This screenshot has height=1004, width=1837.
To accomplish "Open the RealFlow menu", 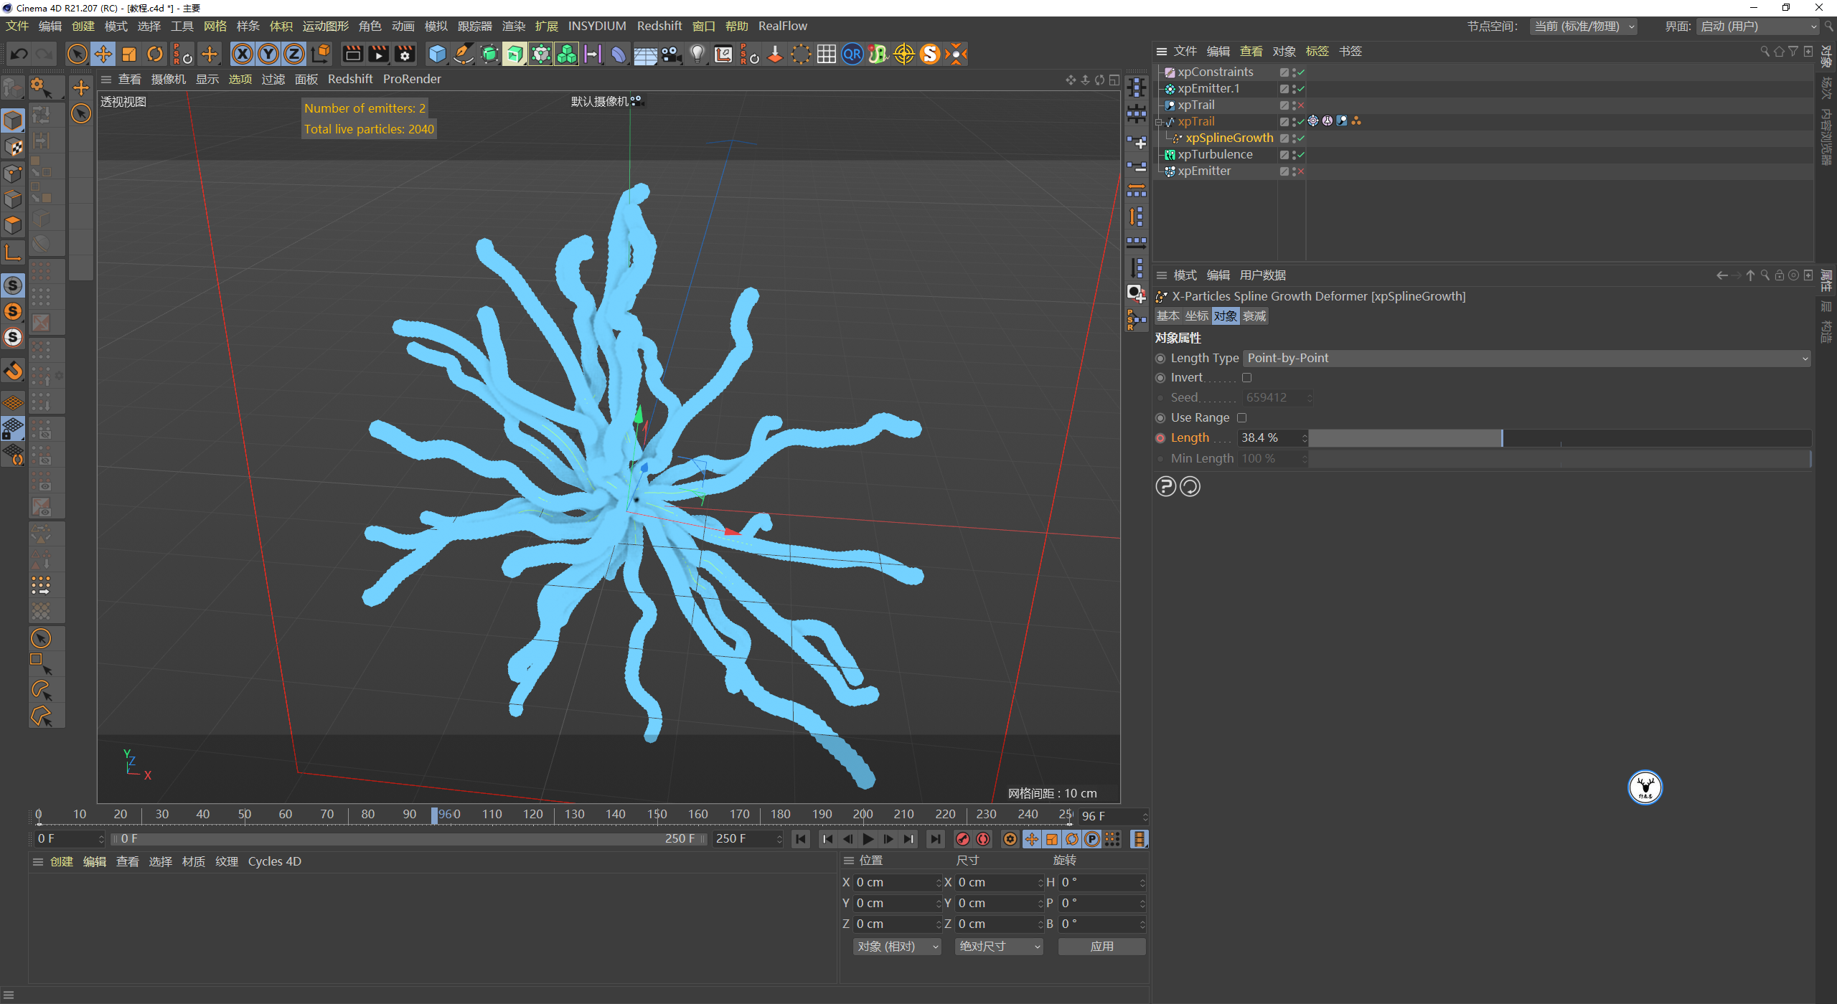I will tap(782, 26).
